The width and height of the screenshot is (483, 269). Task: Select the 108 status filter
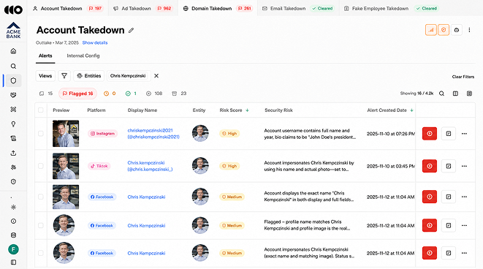pyautogui.click(x=154, y=94)
